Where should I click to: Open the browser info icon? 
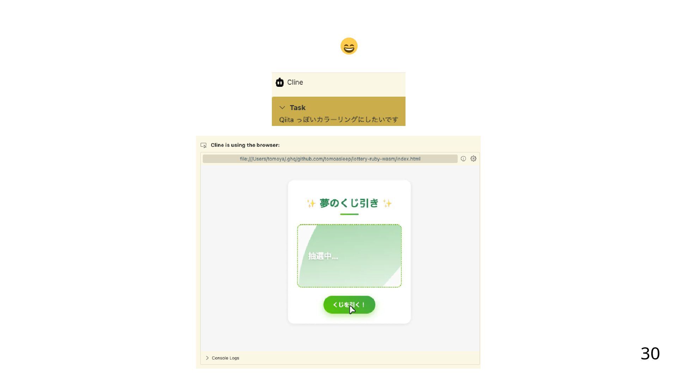click(x=463, y=159)
